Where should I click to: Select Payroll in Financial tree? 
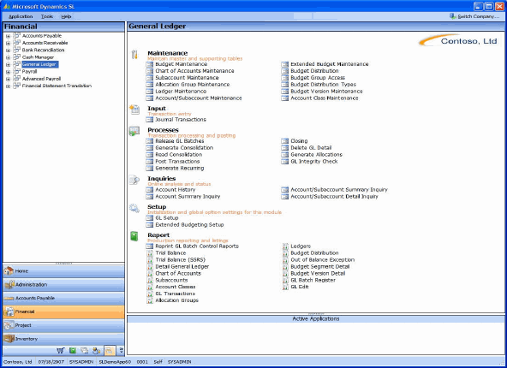pyautogui.click(x=29, y=72)
